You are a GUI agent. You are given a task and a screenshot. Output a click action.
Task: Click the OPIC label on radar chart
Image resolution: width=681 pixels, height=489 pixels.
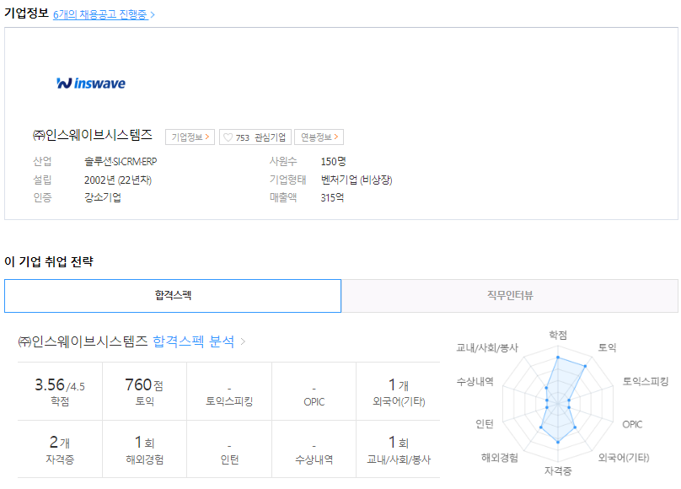(632, 424)
